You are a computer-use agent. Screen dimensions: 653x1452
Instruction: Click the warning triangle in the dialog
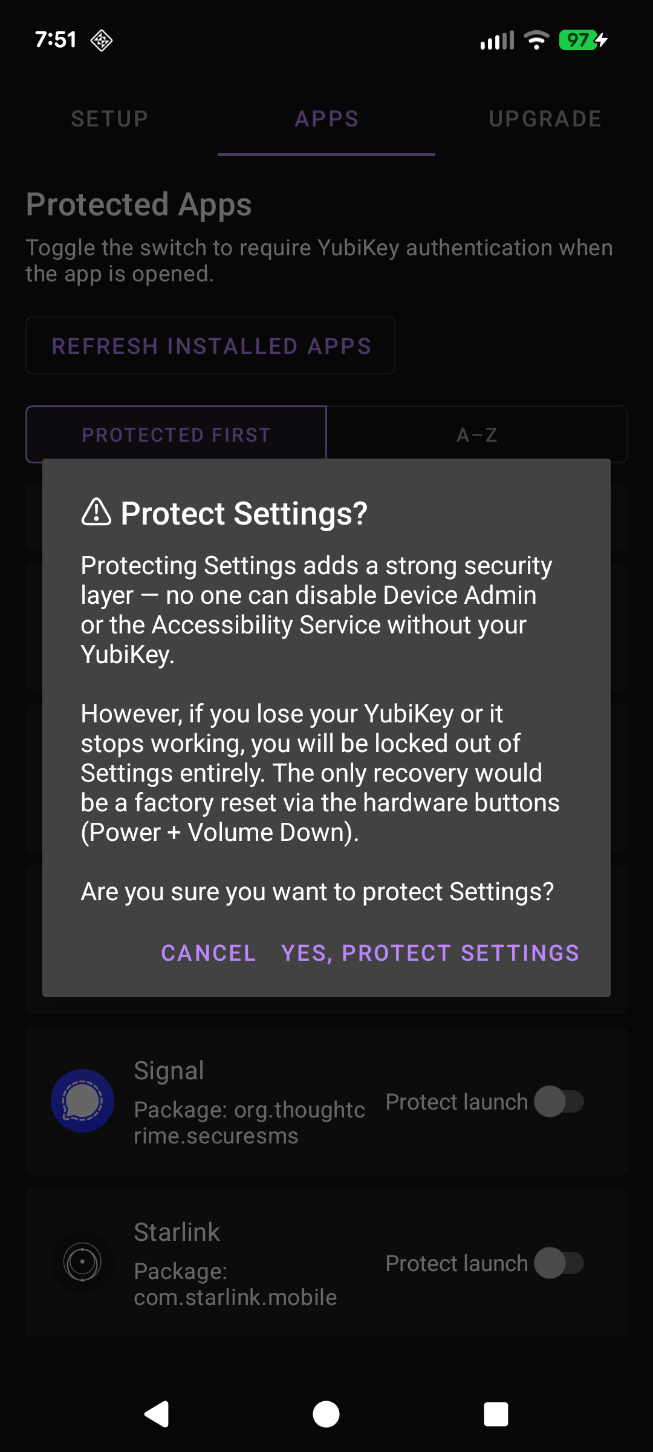click(96, 512)
